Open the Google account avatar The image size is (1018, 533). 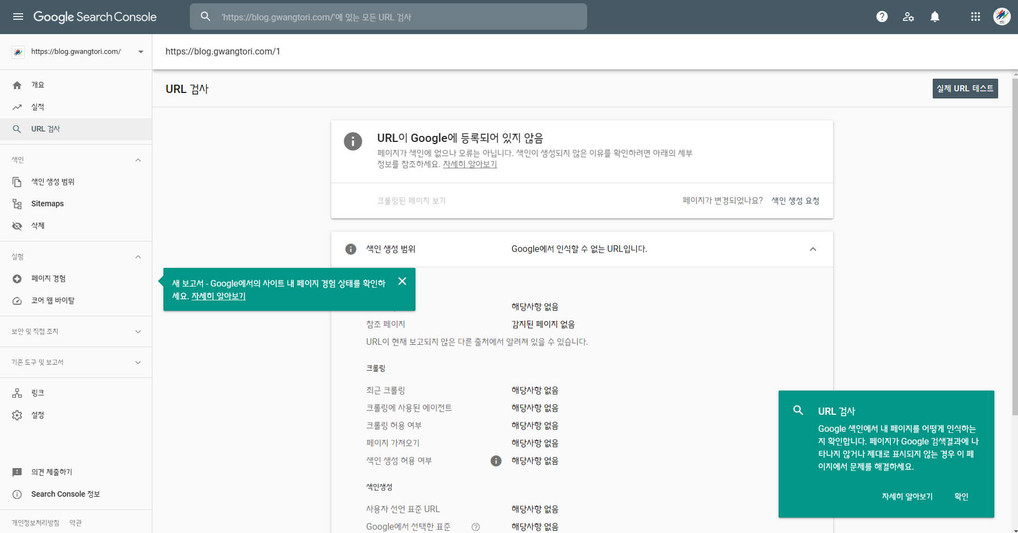tap(1002, 17)
